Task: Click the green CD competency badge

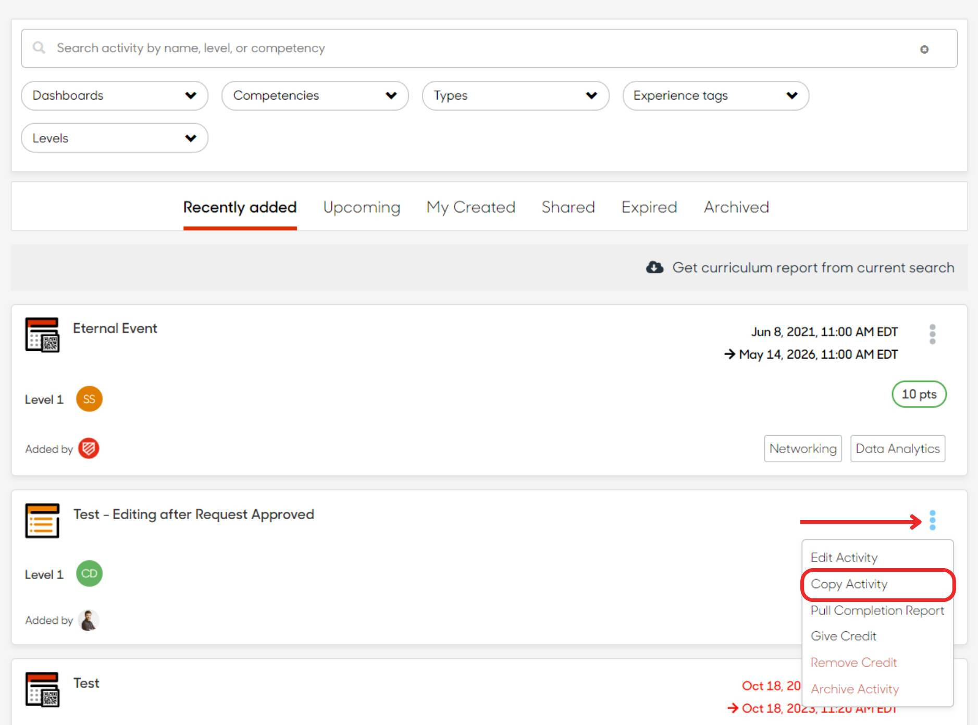Action: pos(89,574)
